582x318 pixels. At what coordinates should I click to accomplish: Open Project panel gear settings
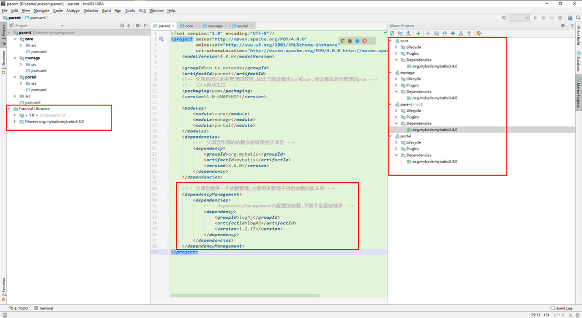[138, 25]
